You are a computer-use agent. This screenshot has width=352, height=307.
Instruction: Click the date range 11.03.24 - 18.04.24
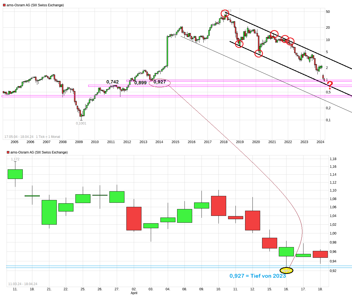(23, 284)
